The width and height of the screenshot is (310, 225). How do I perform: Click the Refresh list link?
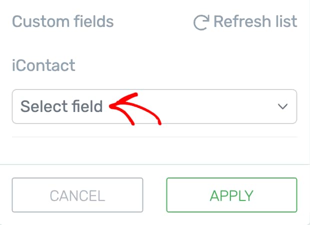245,22
